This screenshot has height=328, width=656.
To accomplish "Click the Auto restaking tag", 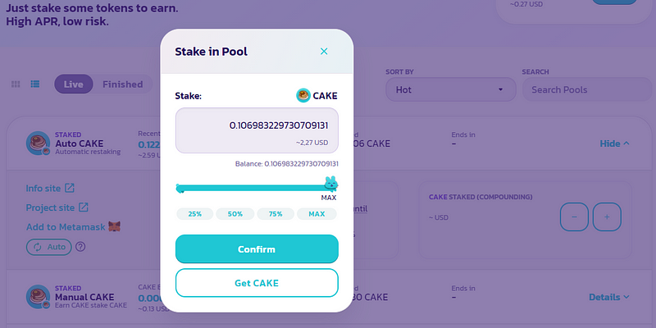I will tap(49, 247).
